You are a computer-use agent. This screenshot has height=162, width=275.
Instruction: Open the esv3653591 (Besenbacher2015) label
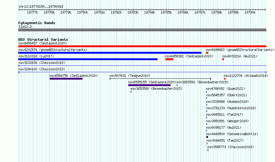[202, 82]
